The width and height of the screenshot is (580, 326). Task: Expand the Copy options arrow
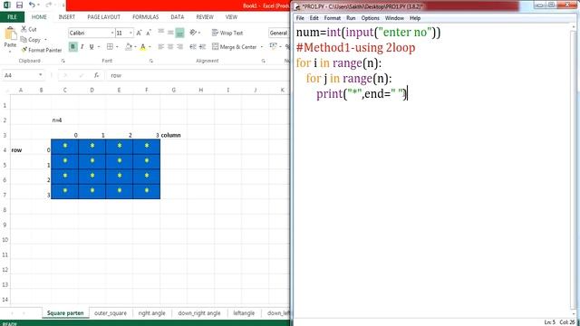click(x=45, y=40)
